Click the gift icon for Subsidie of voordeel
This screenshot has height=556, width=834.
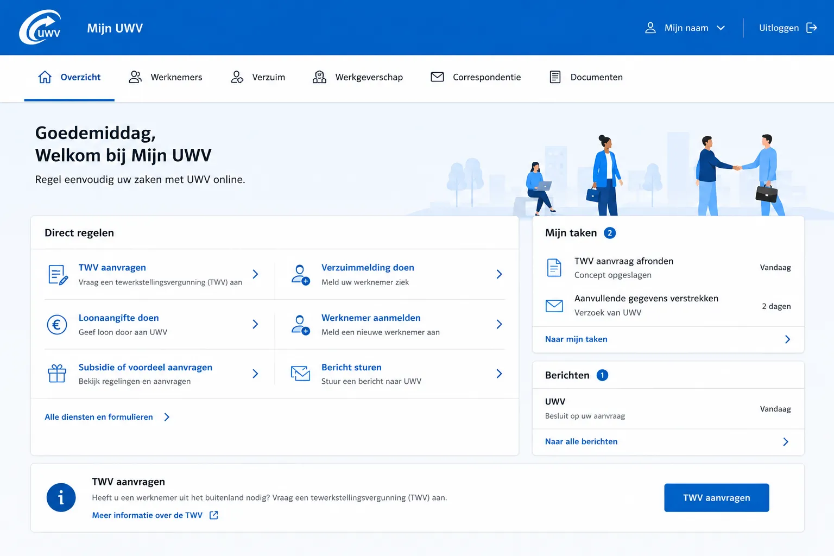(x=57, y=374)
